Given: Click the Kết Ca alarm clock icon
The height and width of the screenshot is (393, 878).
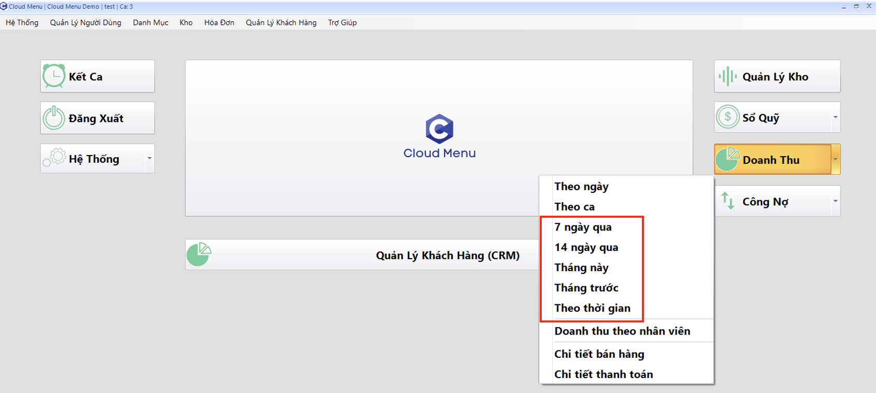Looking at the screenshot, I should 54,76.
